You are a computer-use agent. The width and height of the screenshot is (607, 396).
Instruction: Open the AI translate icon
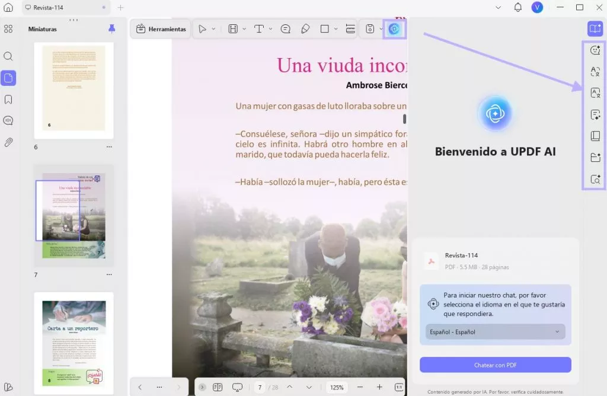[x=595, y=71]
